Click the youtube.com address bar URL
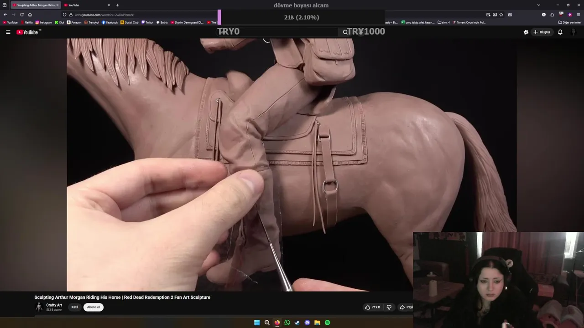This screenshot has height=328, width=584. pyautogui.click(x=104, y=15)
